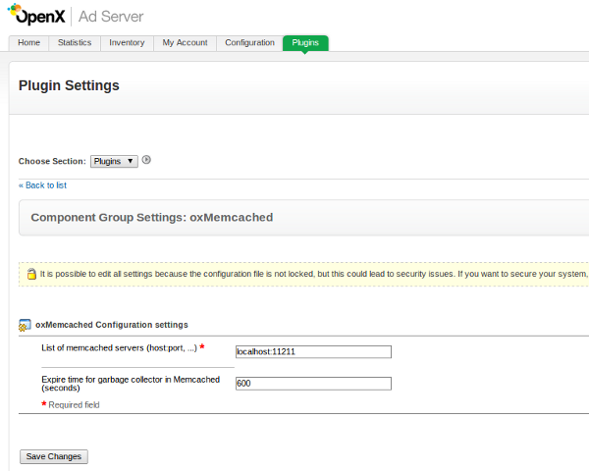Click the Expire time for garbage collector label
This screenshot has width=589, height=471.
pos(131,384)
